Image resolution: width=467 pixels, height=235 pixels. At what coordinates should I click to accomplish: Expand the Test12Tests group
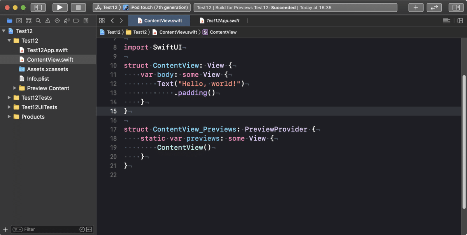pos(9,98)
